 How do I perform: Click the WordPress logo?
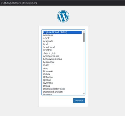pos(63,16)
